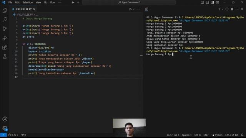Click the terminal panel icon at left of panel
Screen dimensions: 246x138
[x=146, y=9]
